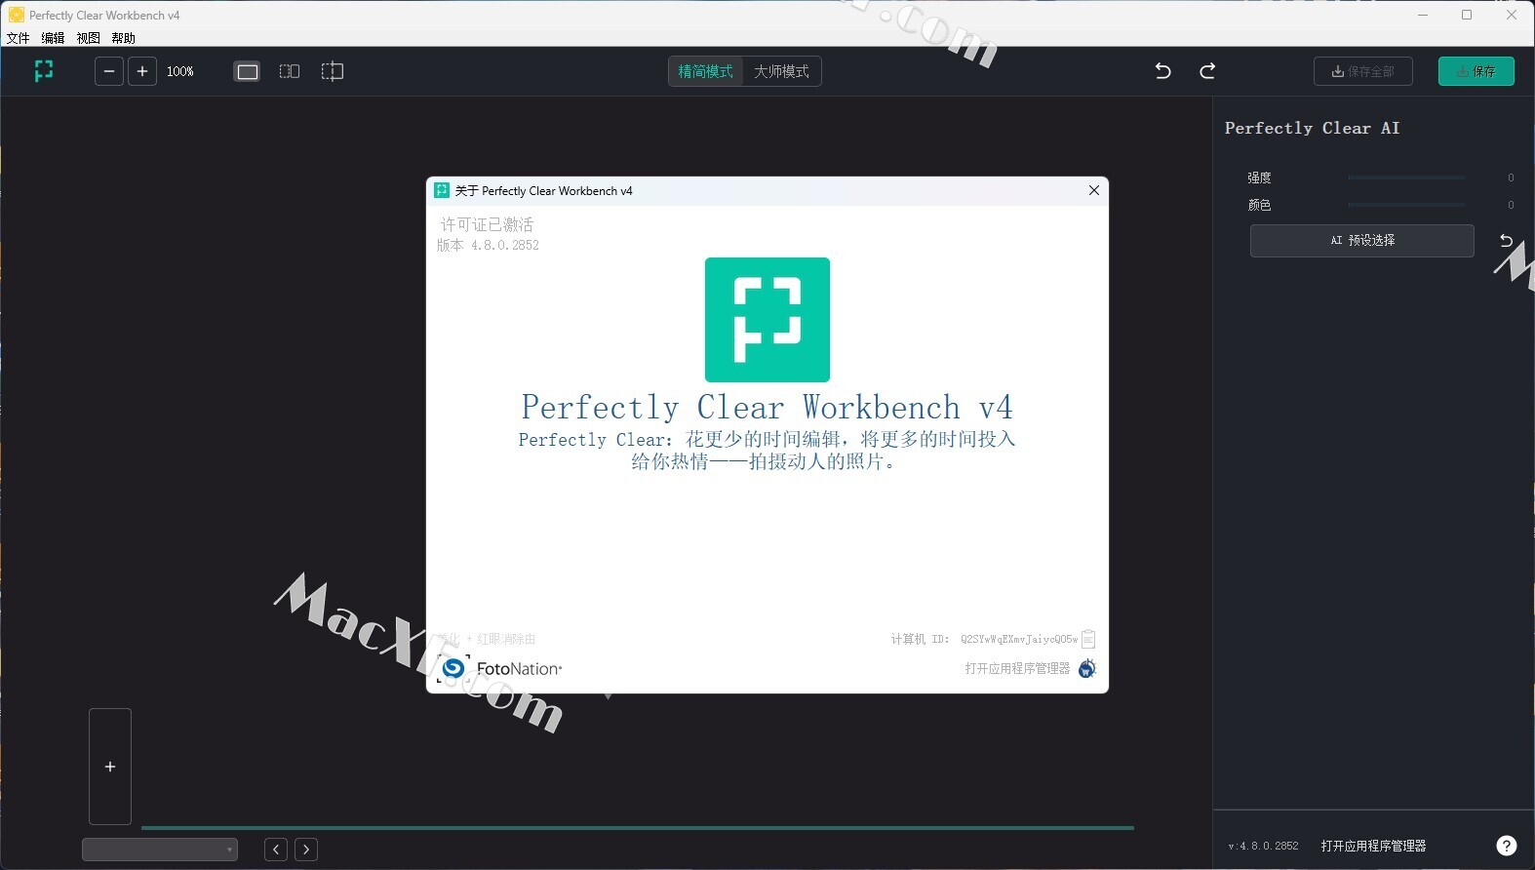1535x870 pixels.
Task: Copy computer ID with the clipboard icon
Action: 1088,640
